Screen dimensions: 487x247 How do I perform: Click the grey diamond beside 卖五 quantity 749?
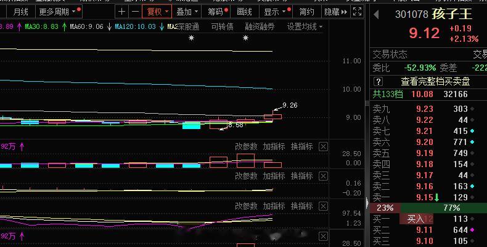tap(472, 153)
